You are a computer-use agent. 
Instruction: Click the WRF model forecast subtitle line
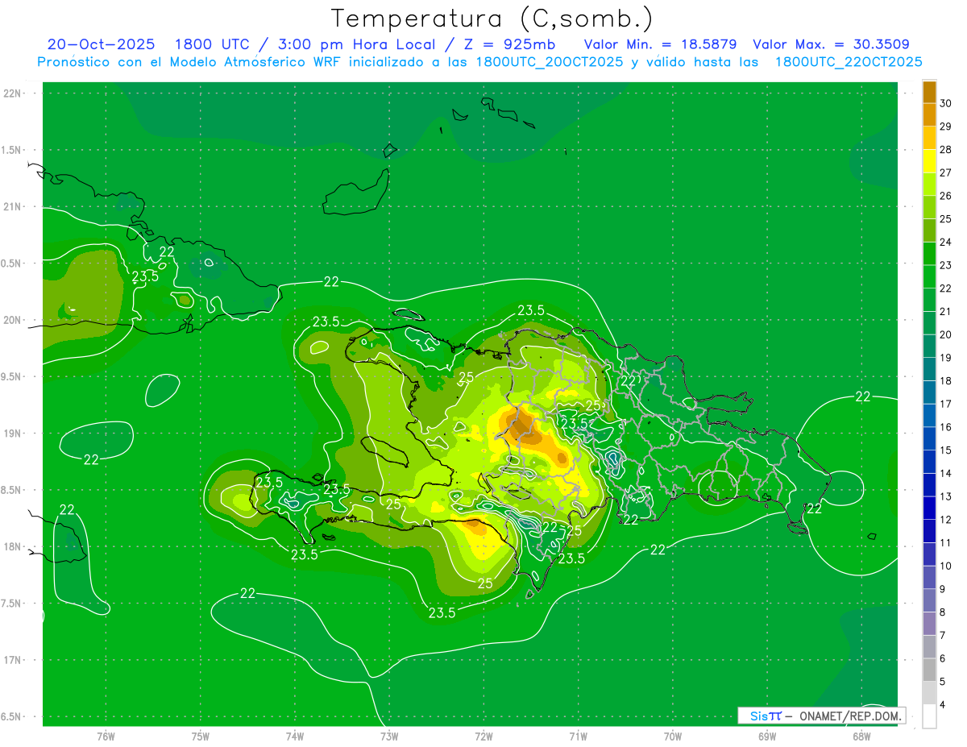click(x=479, y=62)
